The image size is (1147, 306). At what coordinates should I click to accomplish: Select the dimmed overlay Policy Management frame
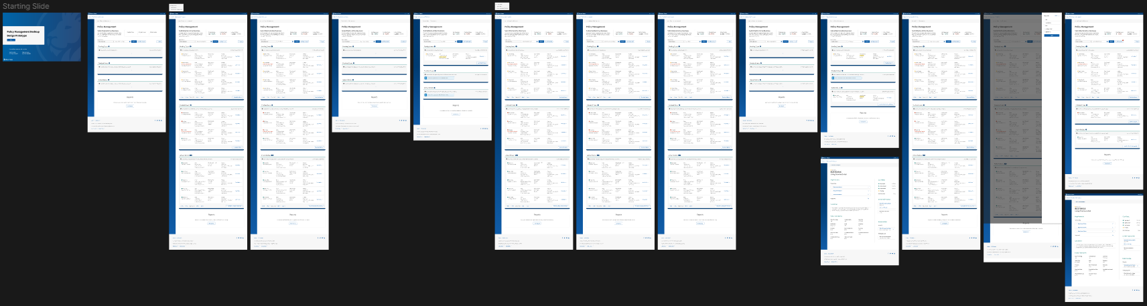pyautogui.click(x=1012, y=134)
